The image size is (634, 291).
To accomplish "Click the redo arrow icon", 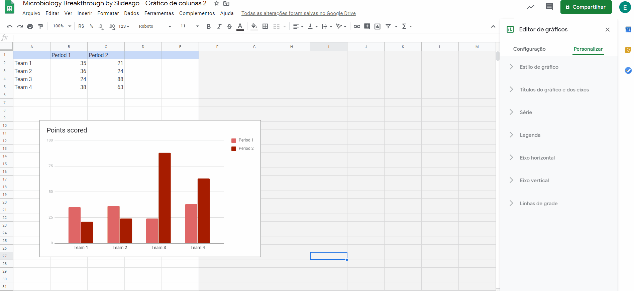I will pos(20,26).
